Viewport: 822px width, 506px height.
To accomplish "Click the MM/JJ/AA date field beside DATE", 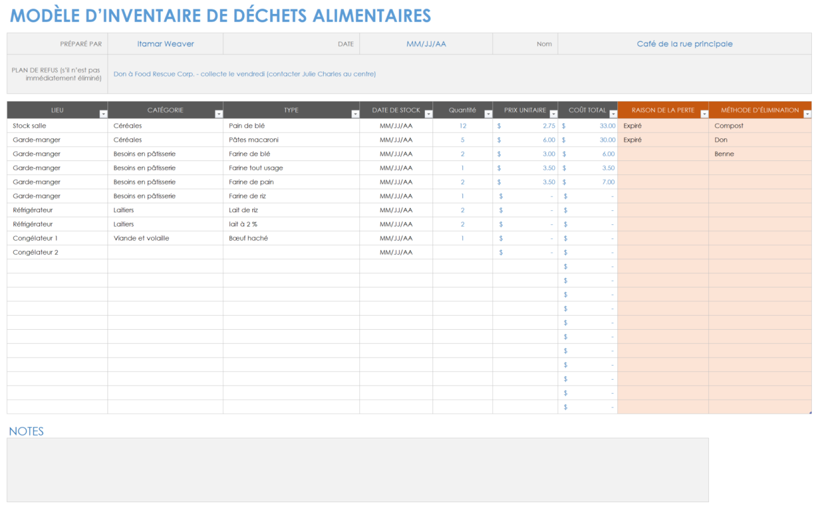I will 426,44.
